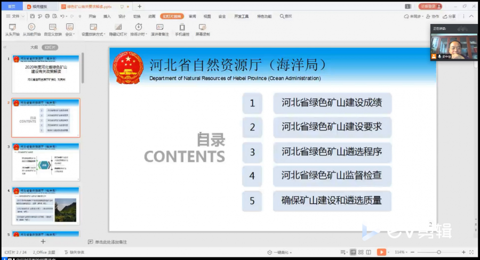Switch to the 审阅 ribbon tab
Image resolution: width=480 pixels, height=260 pixels.
pos(192,16)
